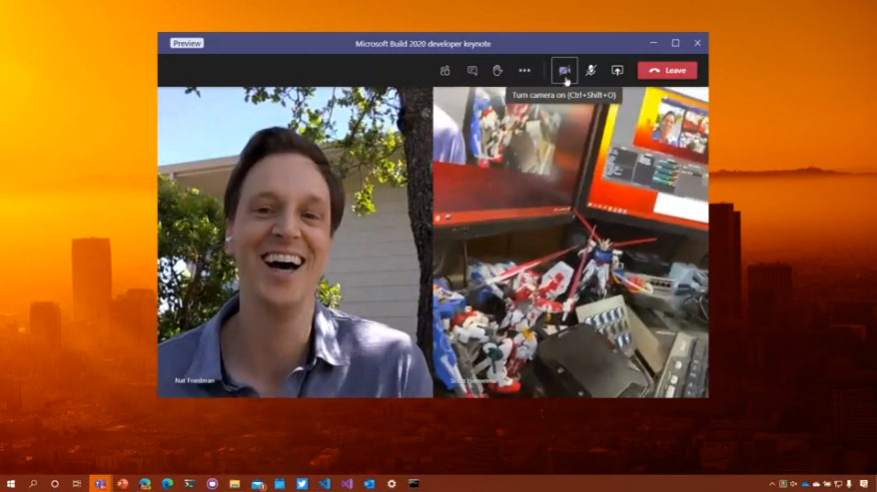Viewport: 877px width, 492px height.
Task: Leave the meeting
Action: click(x=667, y=71)
